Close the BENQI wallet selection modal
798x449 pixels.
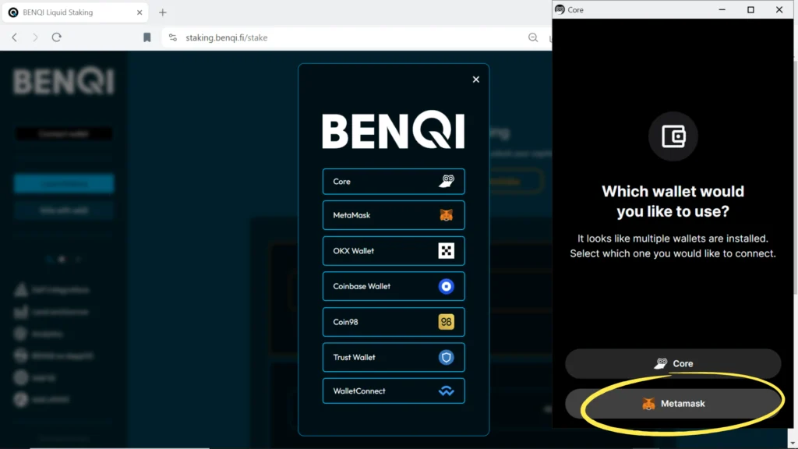pyautogui.click(x=476, y=80)
